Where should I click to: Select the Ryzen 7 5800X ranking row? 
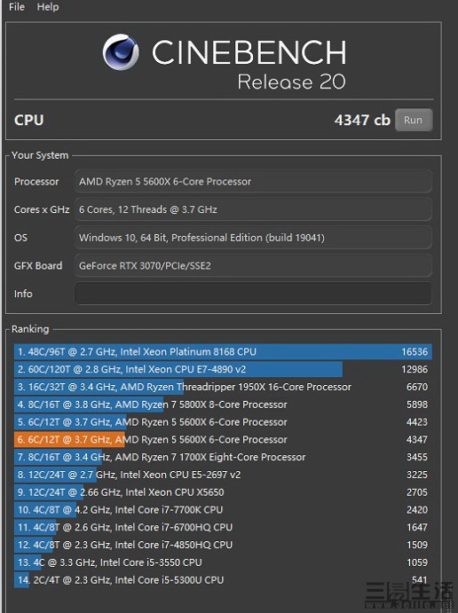pyautogui.click(x=223, y=405)
